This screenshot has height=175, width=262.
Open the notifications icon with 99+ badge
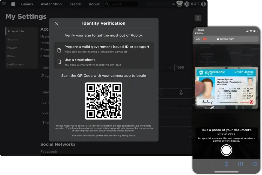tap(179, 4)
